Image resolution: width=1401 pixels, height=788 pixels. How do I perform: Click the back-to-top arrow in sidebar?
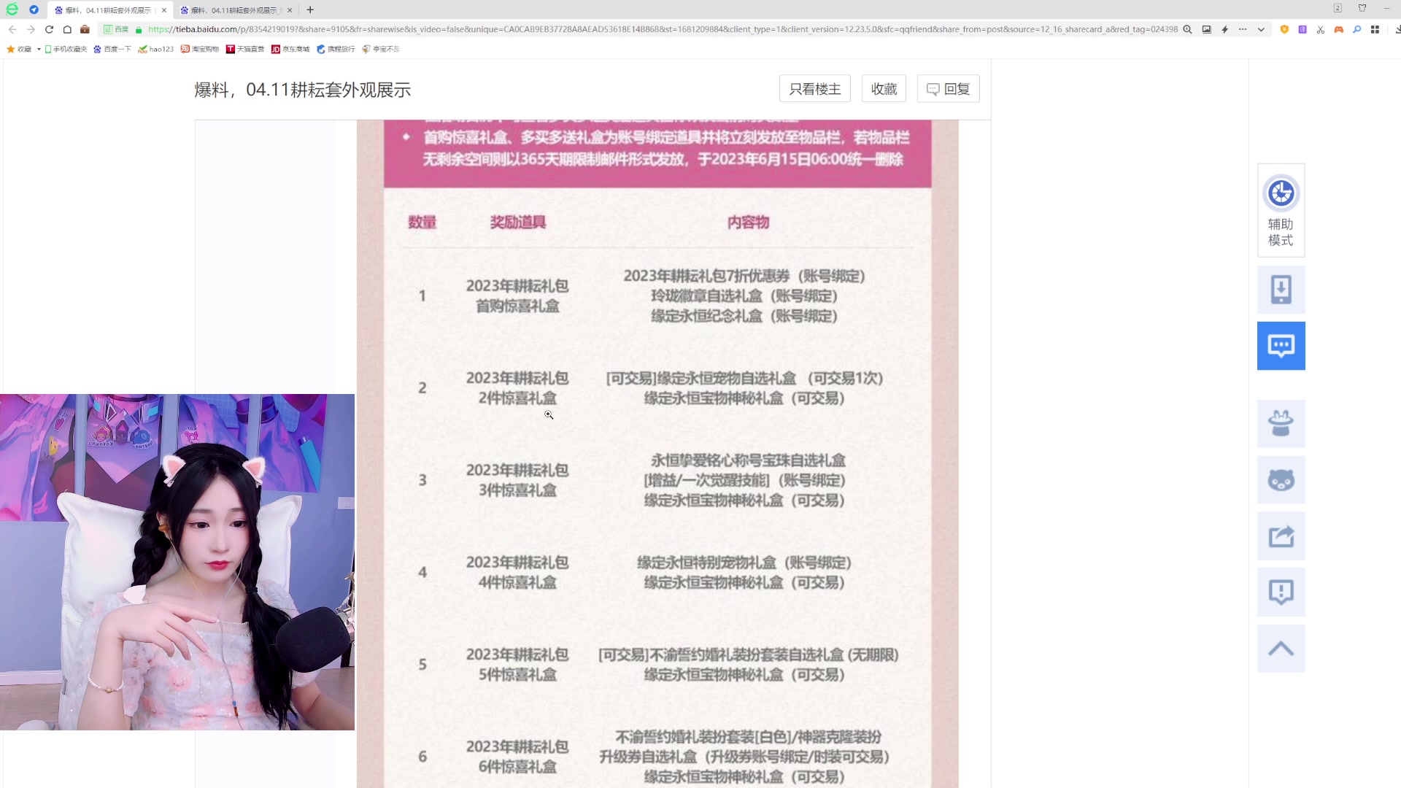[1281, 648]
